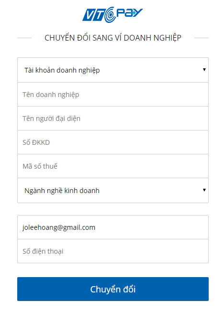Screen dimensions: 224x312
Task: Place the cursor after "gmail.com" in the email
Action: (96, 227)
